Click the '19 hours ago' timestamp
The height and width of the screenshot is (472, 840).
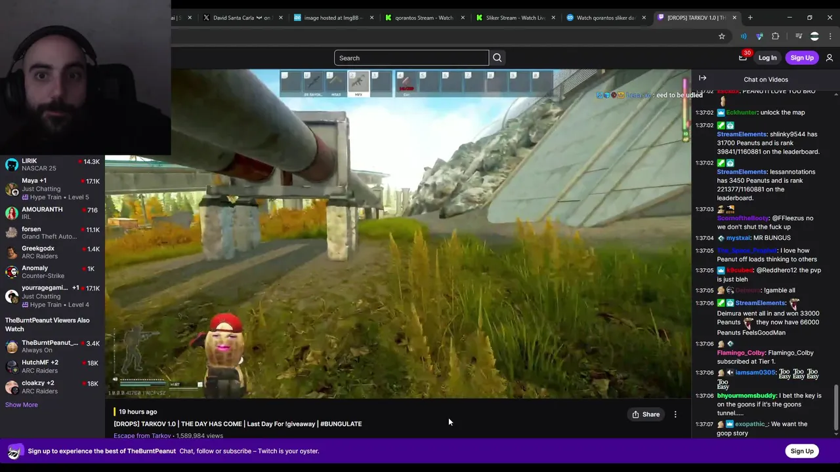(138, 412)
